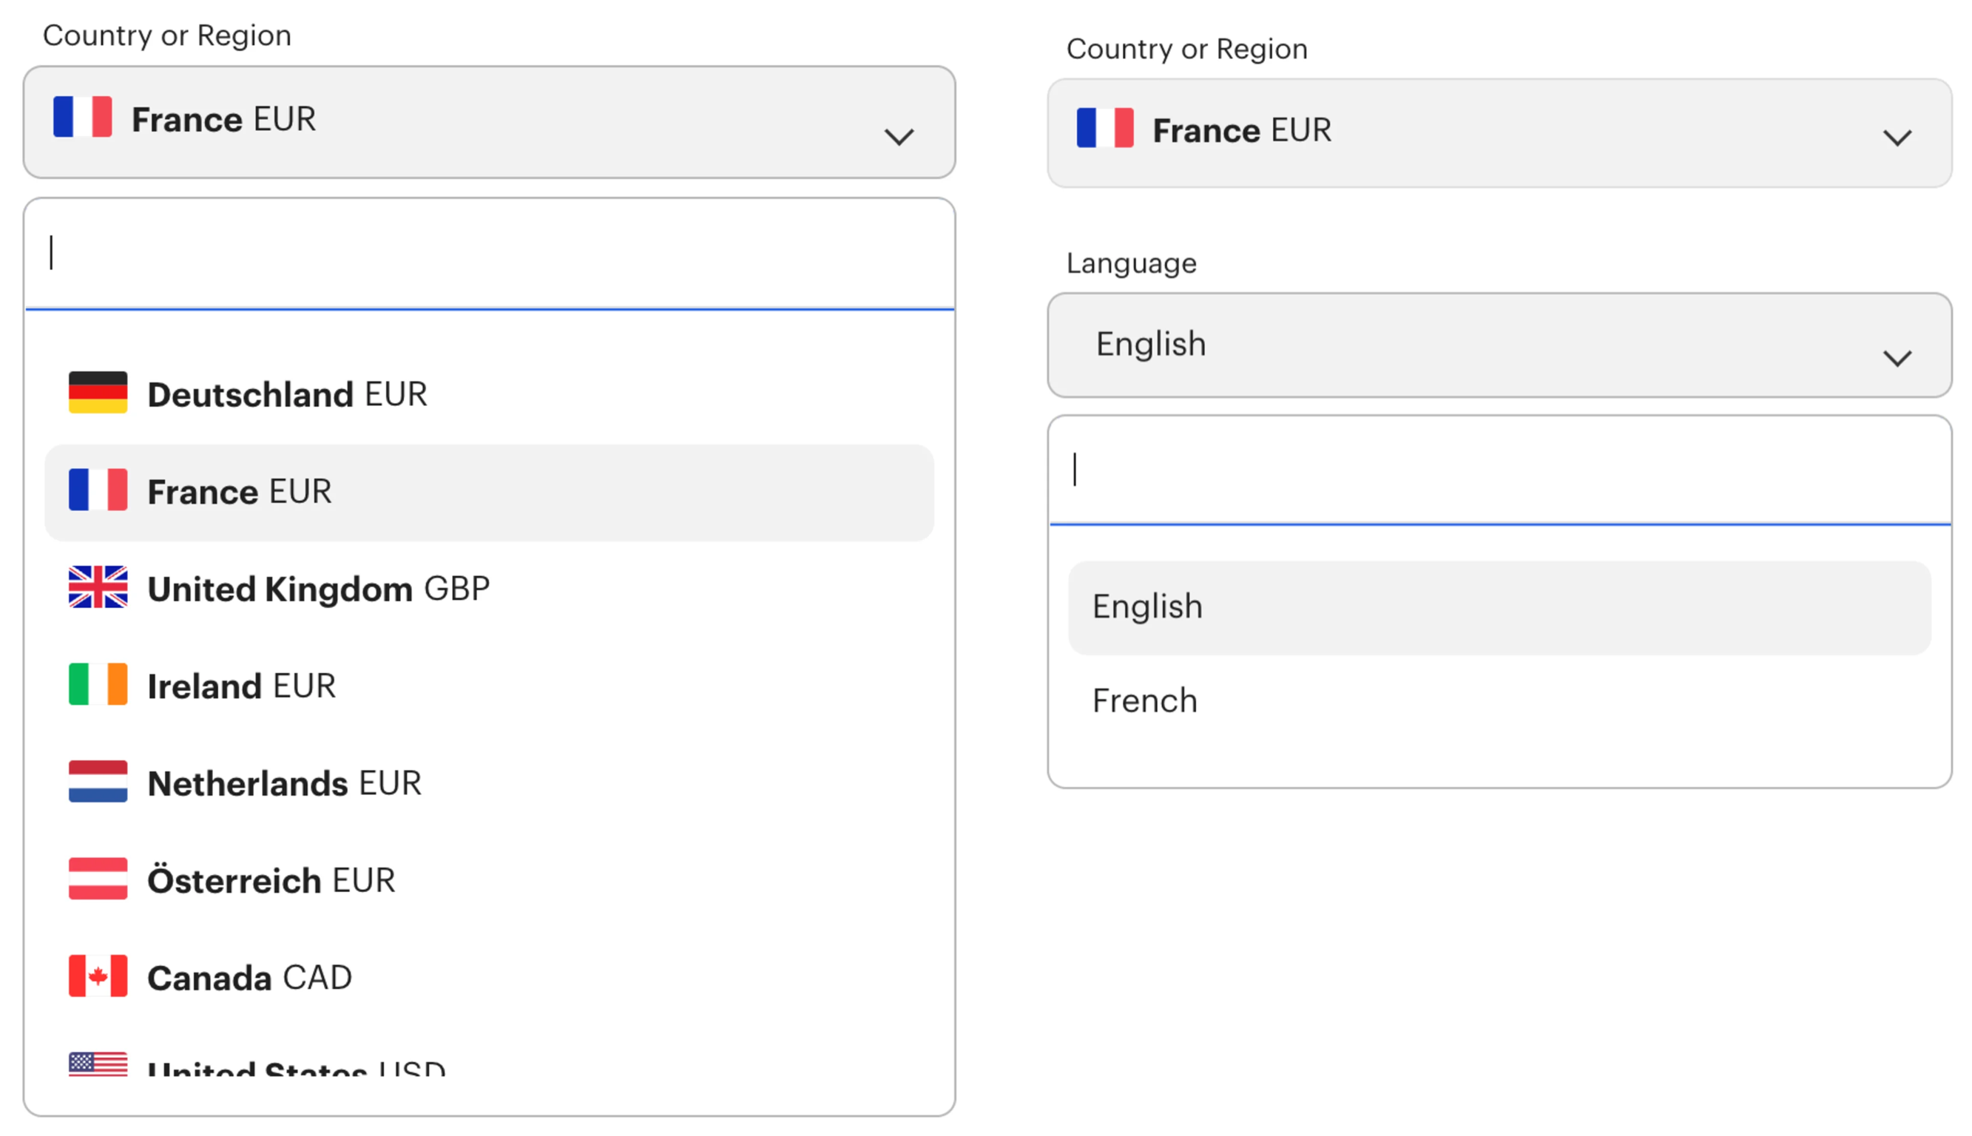Choose French from language list
1972x1136 pixels.
click(x=1144, y=700)
